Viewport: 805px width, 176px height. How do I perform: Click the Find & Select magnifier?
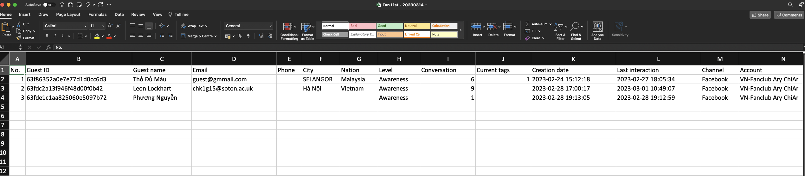pos(575,27)
